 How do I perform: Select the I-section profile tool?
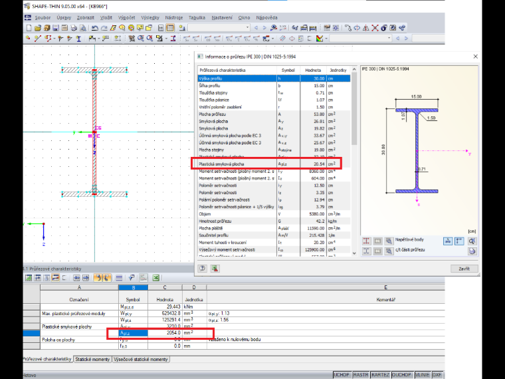click(x=78, y=39)
